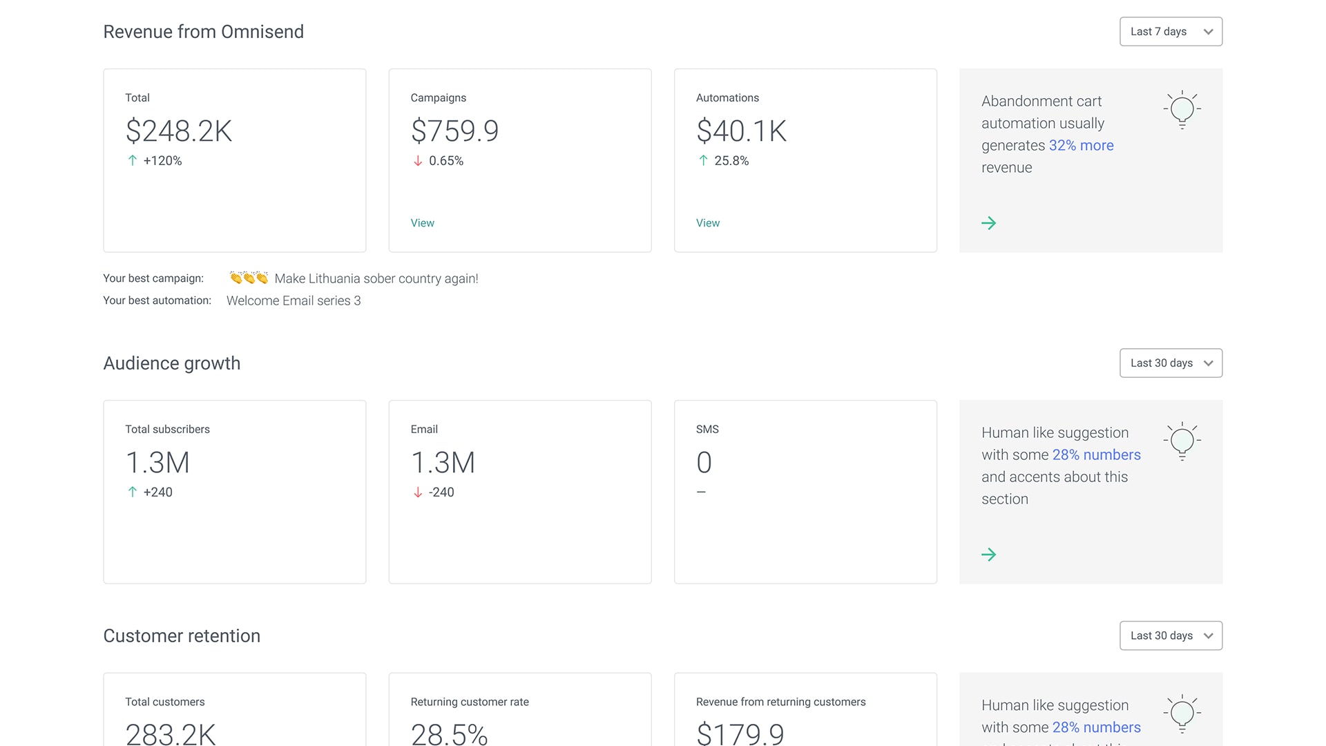The image size is (1326, 746).
Task: Click View link in Campaigns card
Action: point(422,223)
